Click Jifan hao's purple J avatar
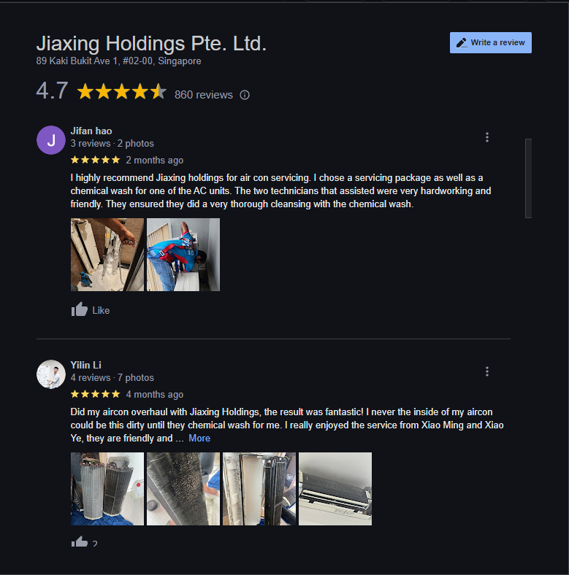The height and width of the screenshot is (575, 569). pyautogui.click(x=51, y=140)
